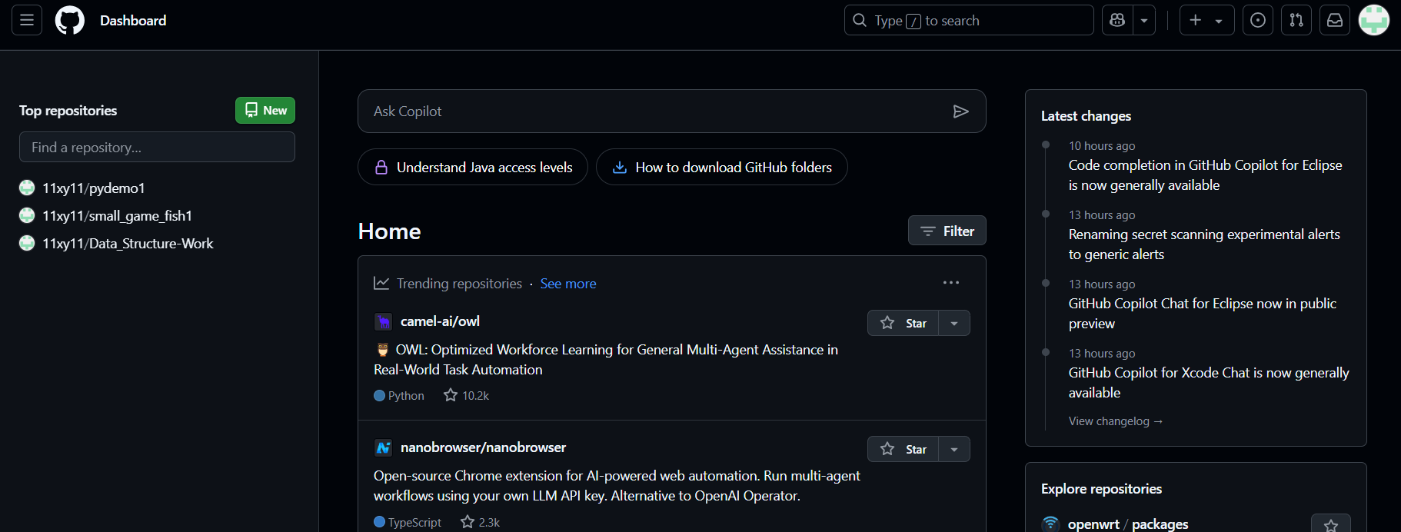Open star list dropdown for camel-ai/owl
The height and width of the screenshot is (532, 1401).
954,323
